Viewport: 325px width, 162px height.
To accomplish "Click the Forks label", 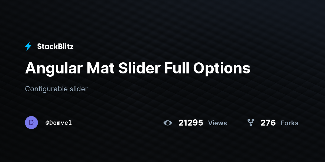I will (290, 123).
